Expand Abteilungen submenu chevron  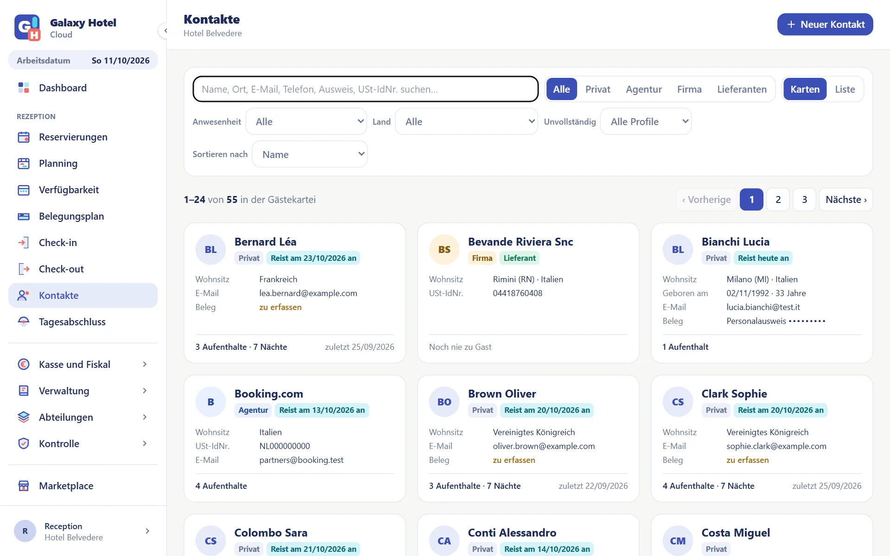(145, 417)
